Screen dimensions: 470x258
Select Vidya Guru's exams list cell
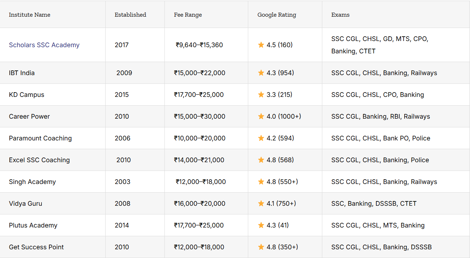(x=374, y=204)
